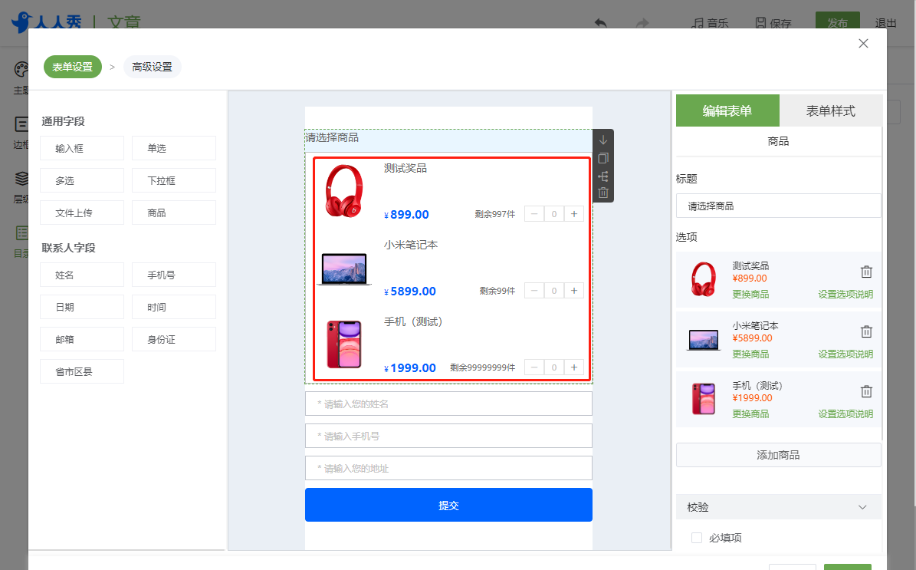Click the copy icon on product block toolbar
The width and height of the screenshot is (916, 570).
click(603, 158)
